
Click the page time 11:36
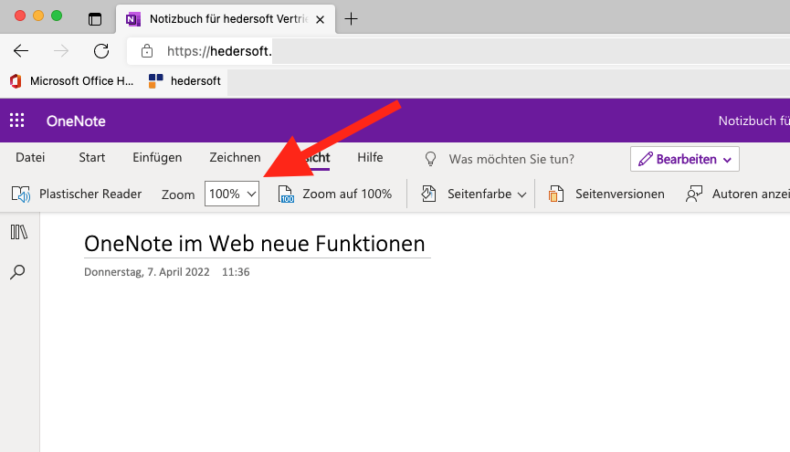236,272
